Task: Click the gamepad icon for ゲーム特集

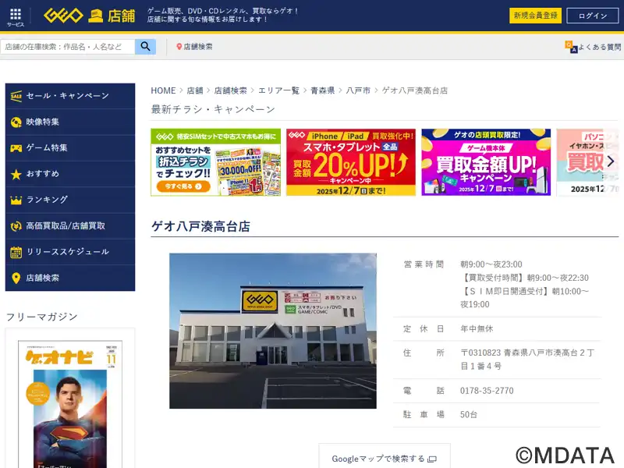Action: (x=16, y=148)
